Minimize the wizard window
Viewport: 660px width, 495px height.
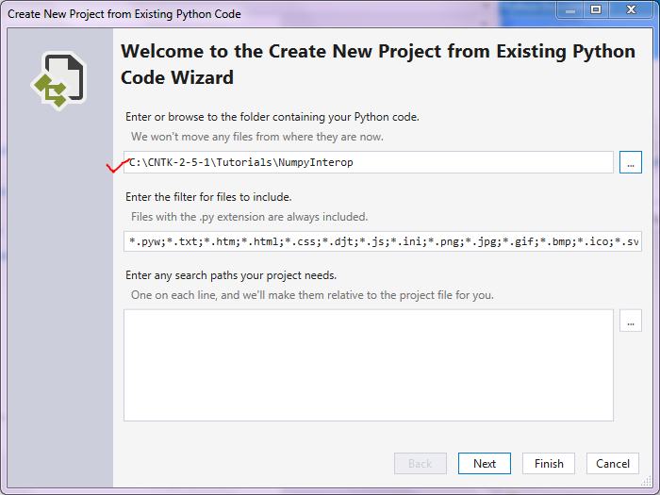click(x=570, y=9)
